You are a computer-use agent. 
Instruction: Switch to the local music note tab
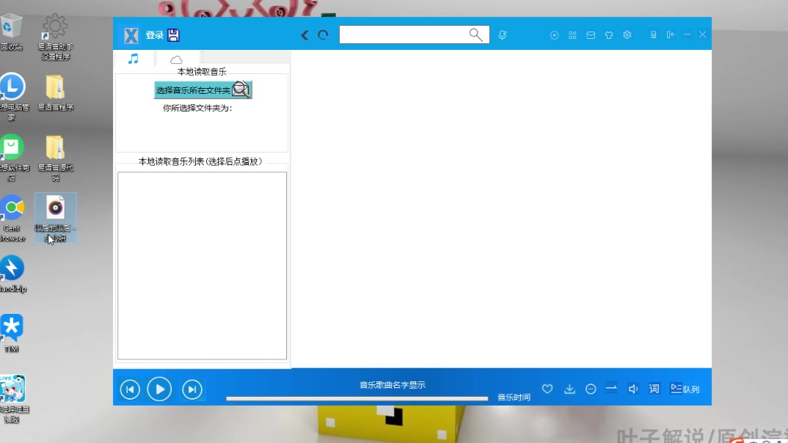point(134,59)
